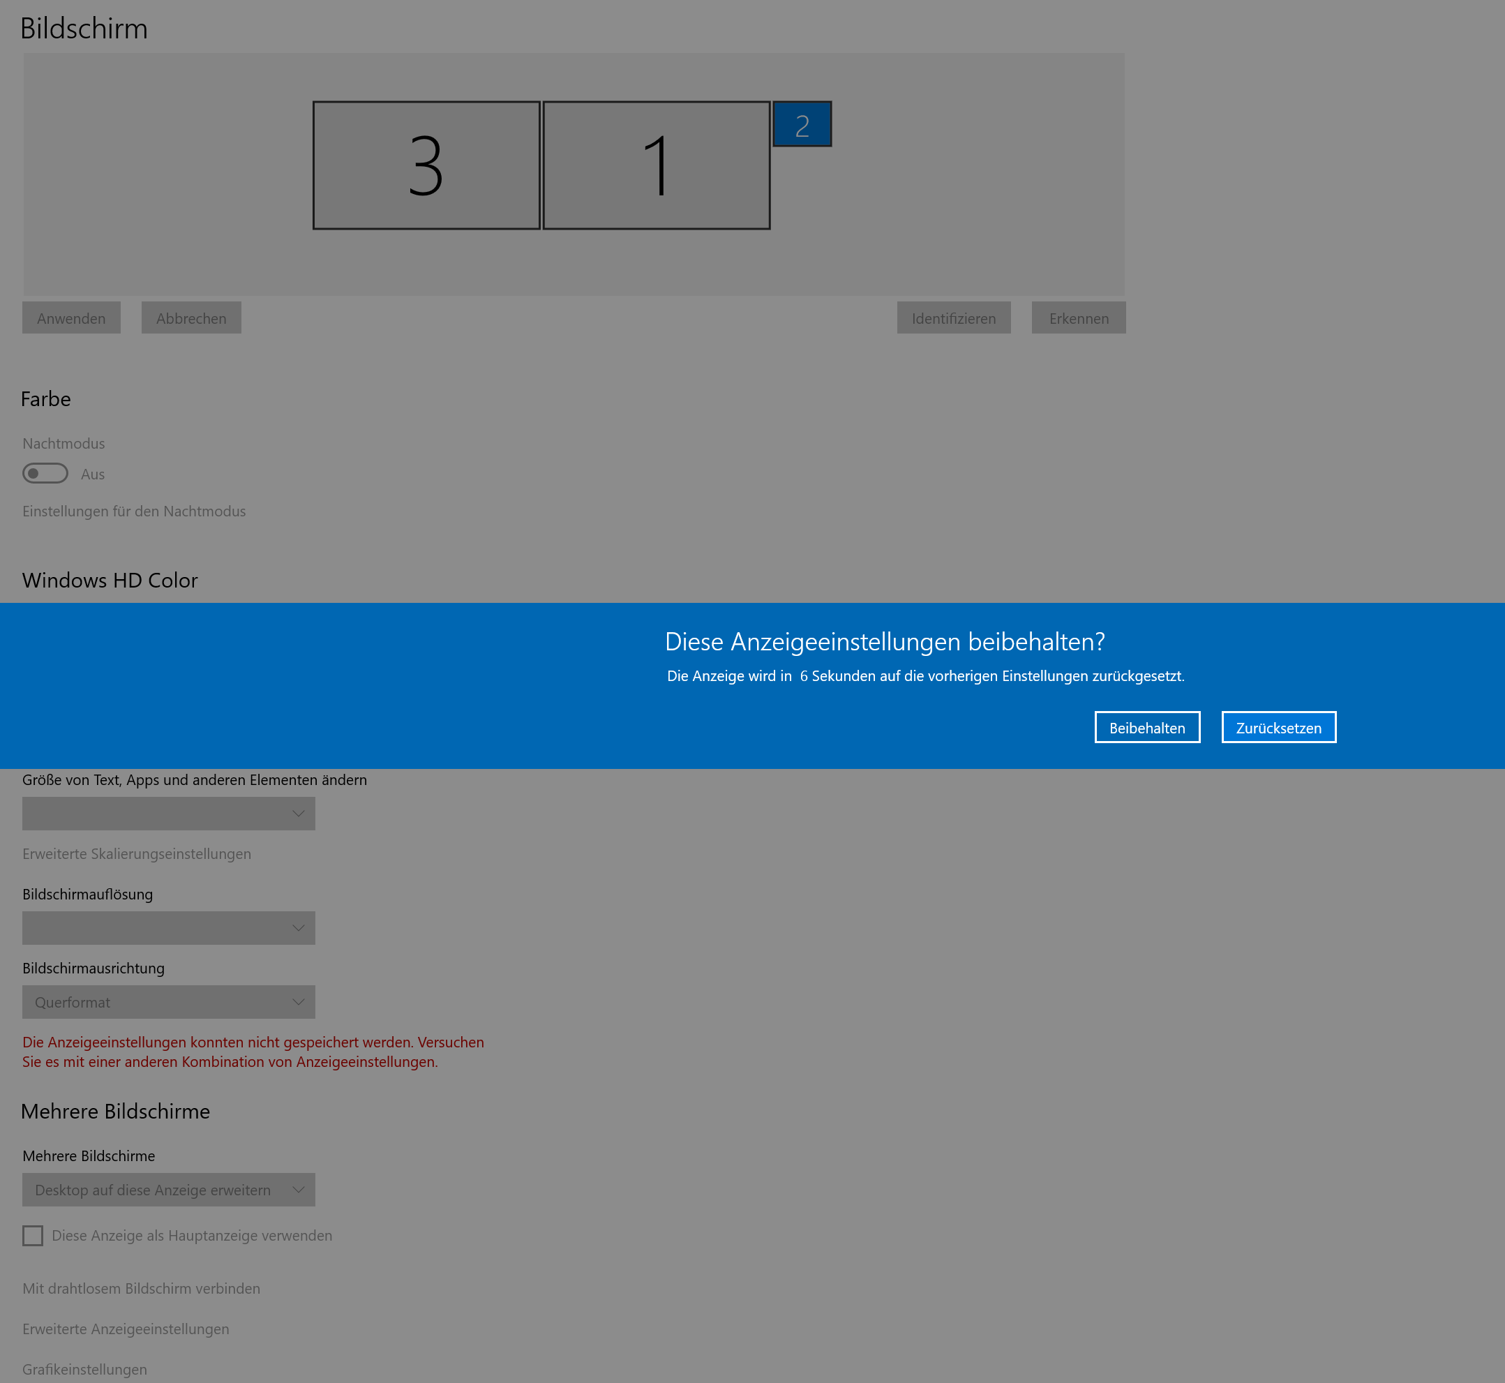Click the Beibehalten button
This screenshot has width=1505, height=1383.
1146,727
